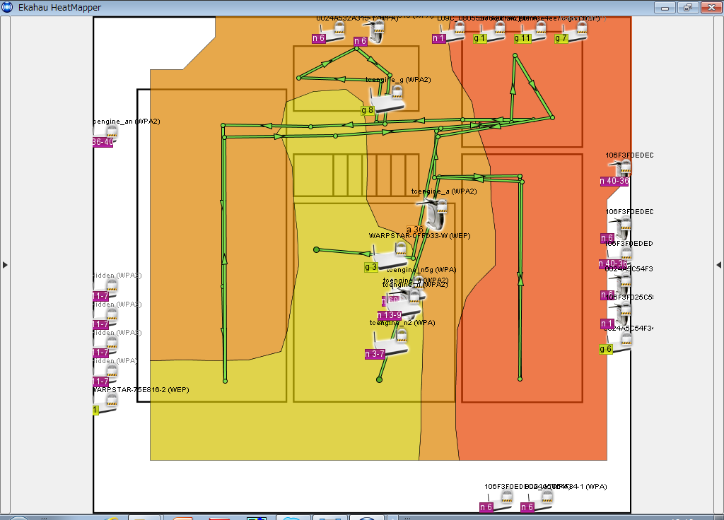This screenshot has width=724, height=520.
Task: Click the survey path dot left of WARPSTAR-CFFD33-W
Action: [316, 249]
